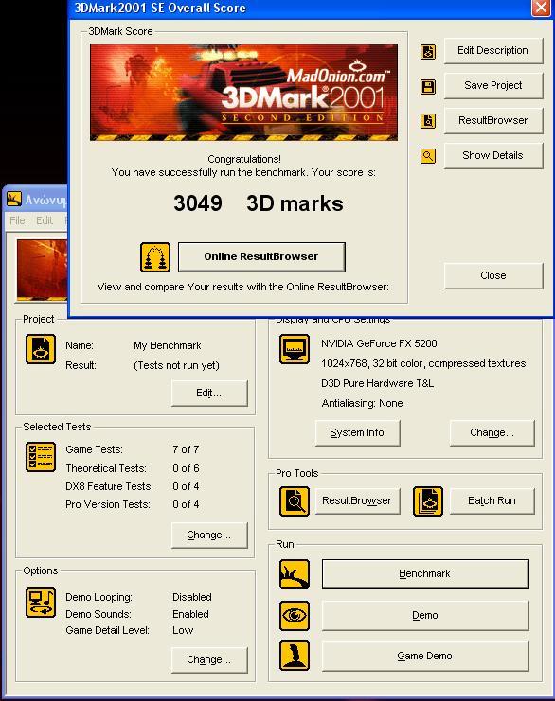555x701 pixels.
Task: Click the Demo Looping 'Disabled' value
Action: pyautogui.click(x=192, y=597)
